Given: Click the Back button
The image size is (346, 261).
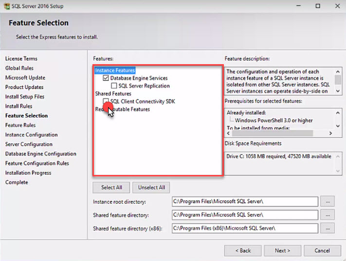Looking at the screenshot, I should click(243, 251).
